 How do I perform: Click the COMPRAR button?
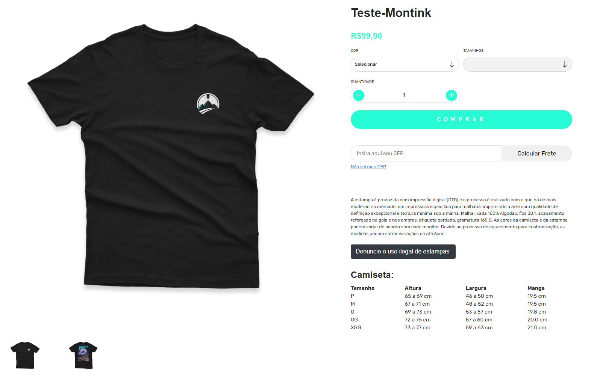[x=461, y=119]
